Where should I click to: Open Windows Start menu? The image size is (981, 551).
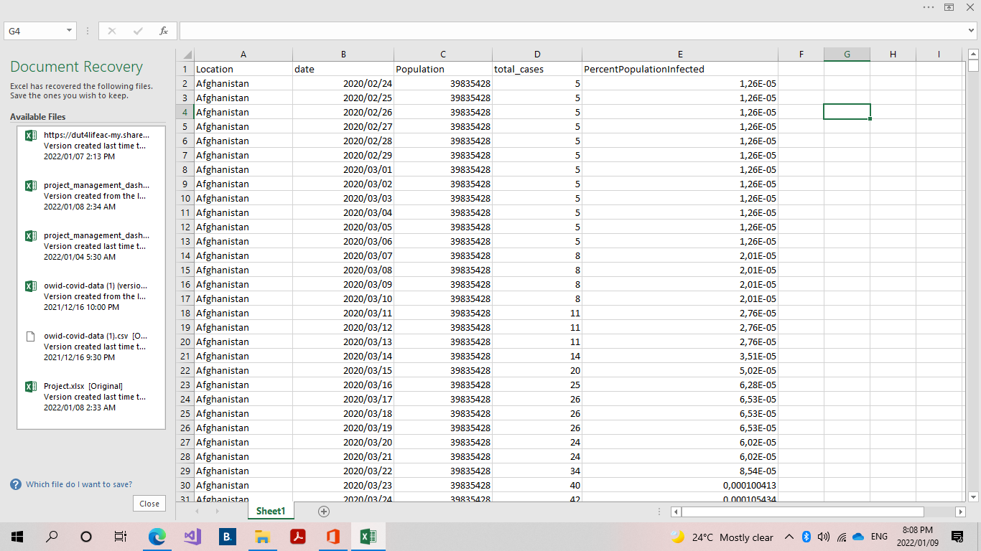click(17, 536)
